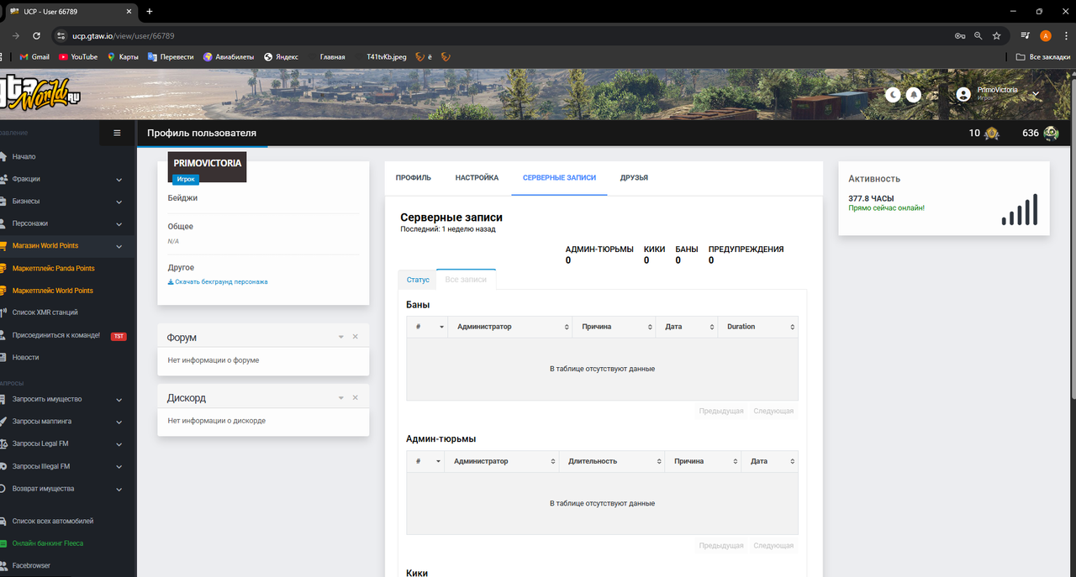
Task: Open password manager key icon
Action: coord(959,36)
